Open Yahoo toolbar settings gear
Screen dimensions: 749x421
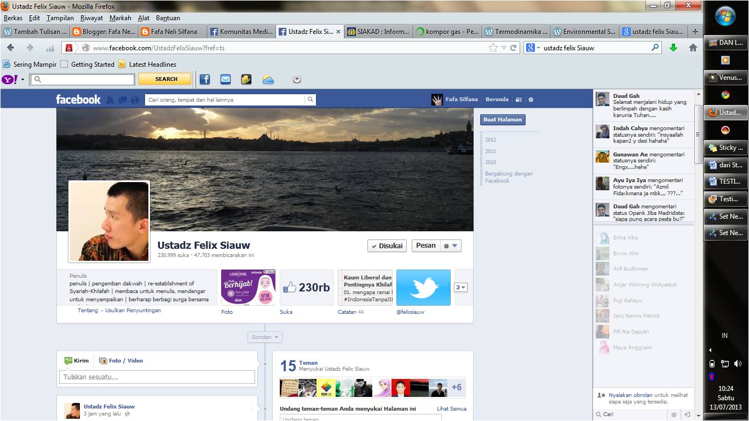[297, 80]
